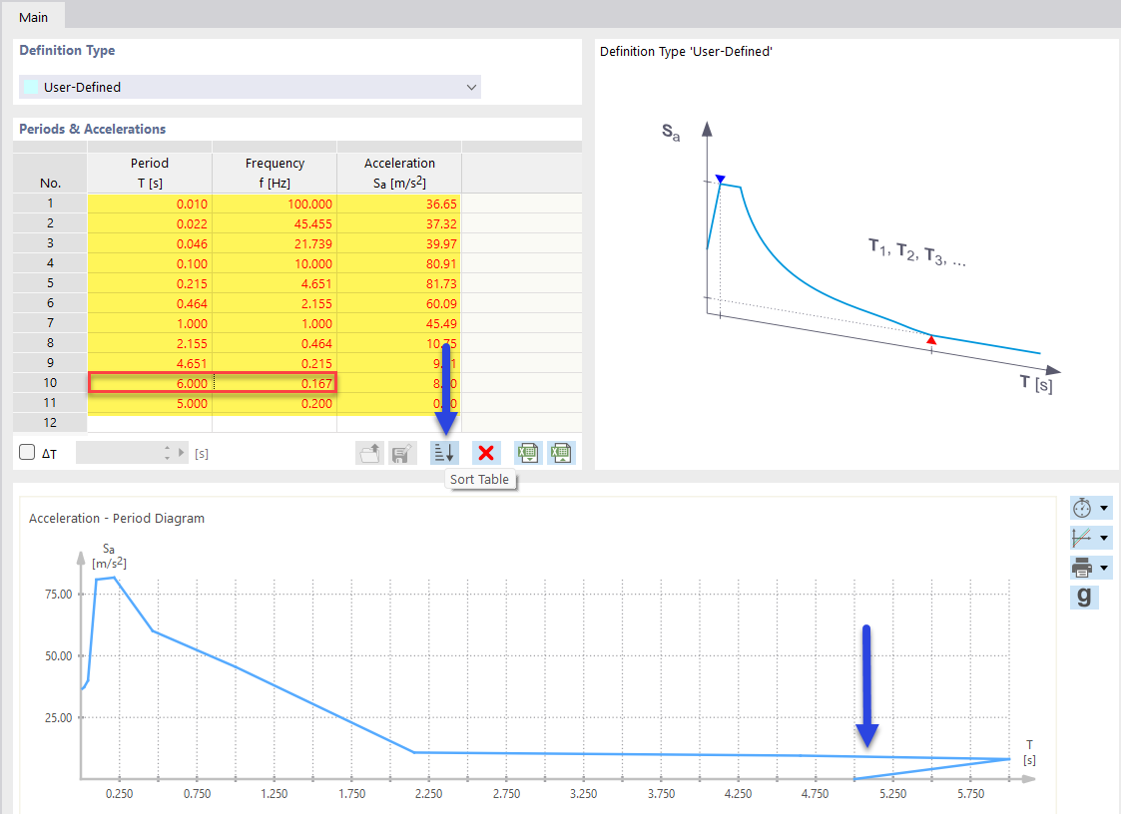Delete all table rows with red X icon

coord(486,453)
